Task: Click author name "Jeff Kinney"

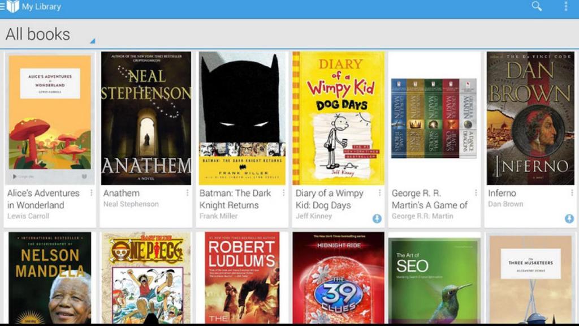Action: [x=314, y=216]
